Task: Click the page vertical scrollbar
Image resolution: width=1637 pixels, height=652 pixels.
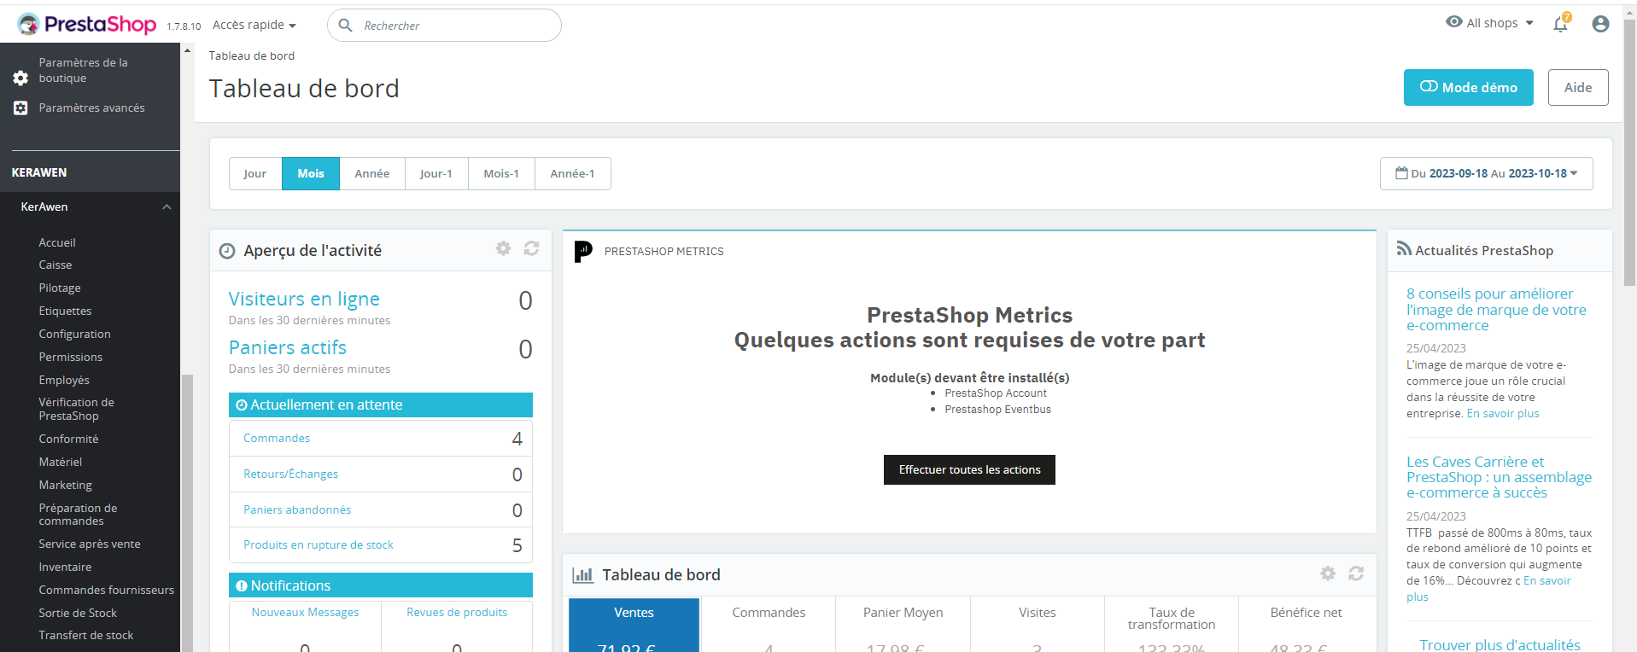Action: [x=1629, y=154]
